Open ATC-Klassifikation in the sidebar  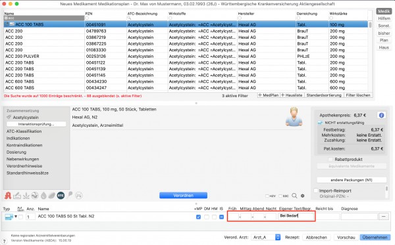[x=24, y=131]
